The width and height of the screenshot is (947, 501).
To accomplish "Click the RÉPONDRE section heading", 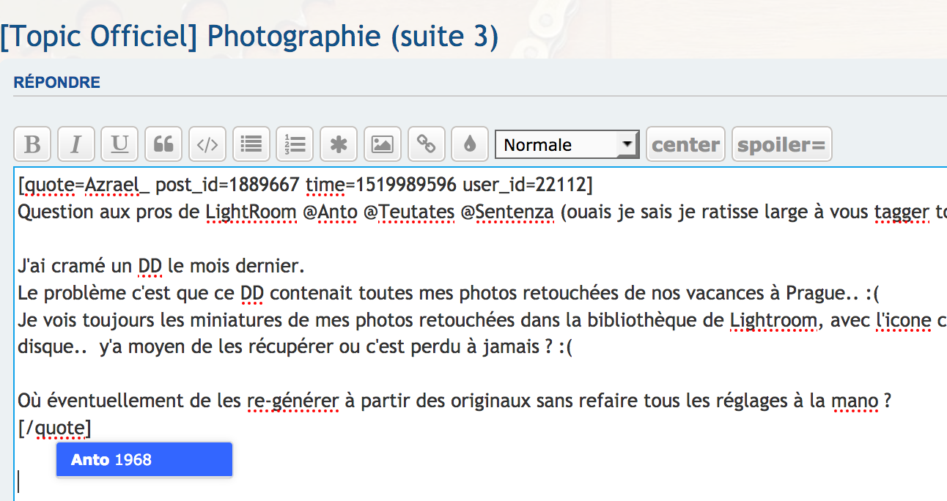I will pos(57,83).
